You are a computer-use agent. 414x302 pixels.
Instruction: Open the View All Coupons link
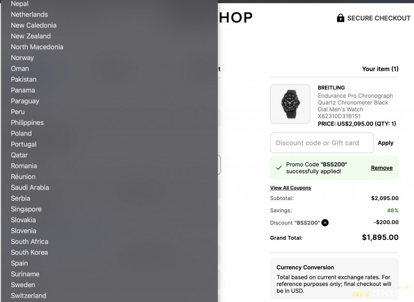click(x=290, y=188)
